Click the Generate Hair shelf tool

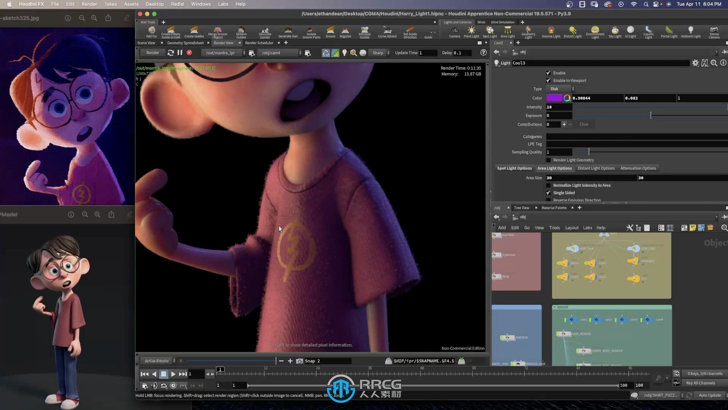(x=288, y=32)
